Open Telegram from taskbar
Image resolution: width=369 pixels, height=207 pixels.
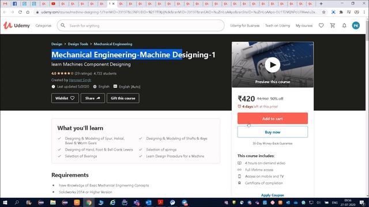click(184, 202)
